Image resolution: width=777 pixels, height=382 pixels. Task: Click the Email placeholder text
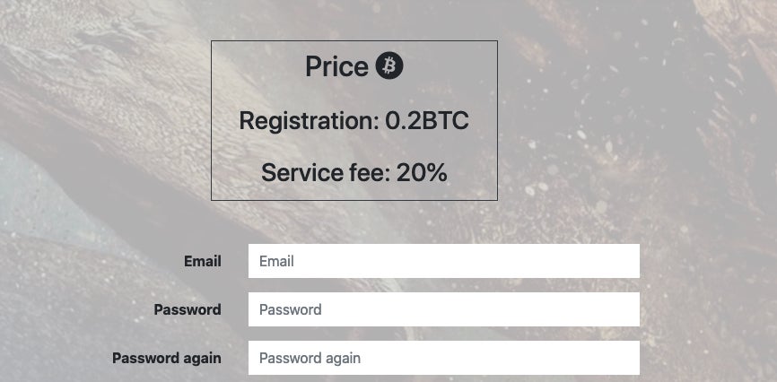[x=276, y=262]
